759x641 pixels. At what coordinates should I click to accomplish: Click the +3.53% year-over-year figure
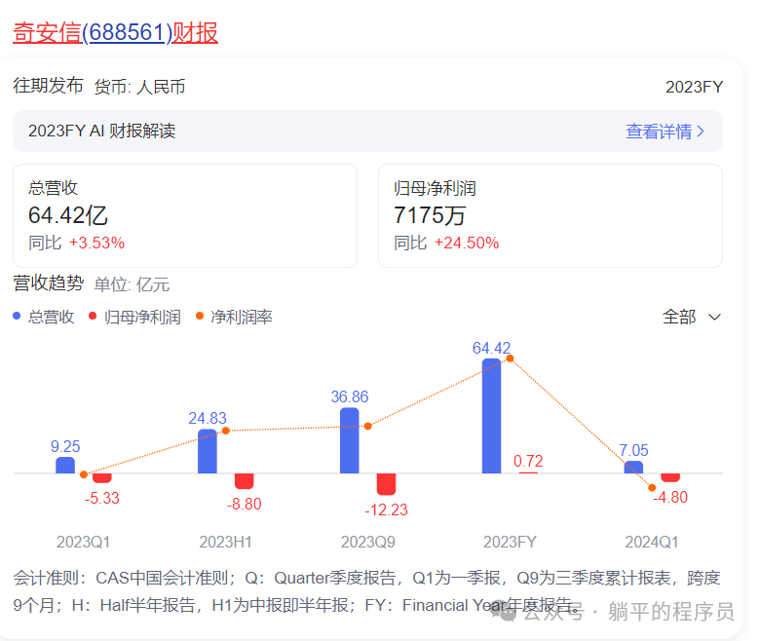pos(96,243)
